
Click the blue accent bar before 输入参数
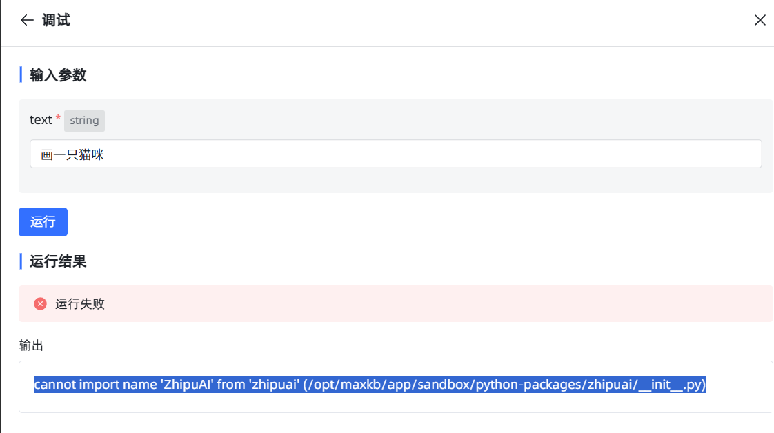21,75
